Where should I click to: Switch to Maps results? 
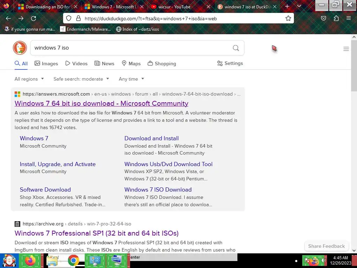(x=131, y=64)
